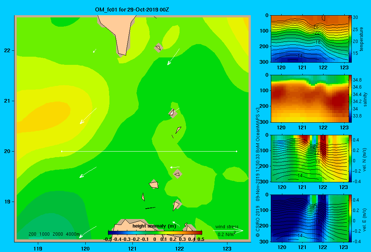Click the temperature color scale bar
The width and height of the screenshot is (371, 252).
(350, 39)
